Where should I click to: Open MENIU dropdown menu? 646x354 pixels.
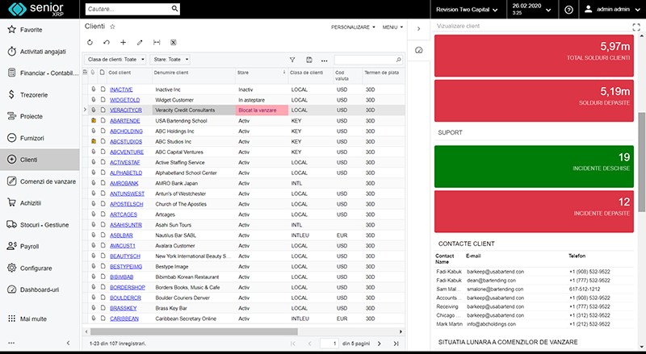click(x=392, y=27)
